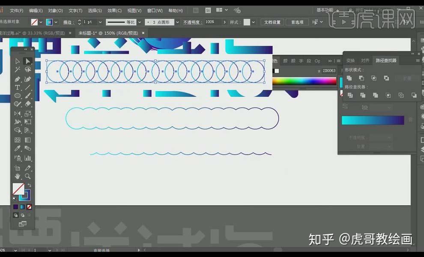Swap fill and stroke colors
This screenshot has height=257, width=424.
[x=29, y=185]
